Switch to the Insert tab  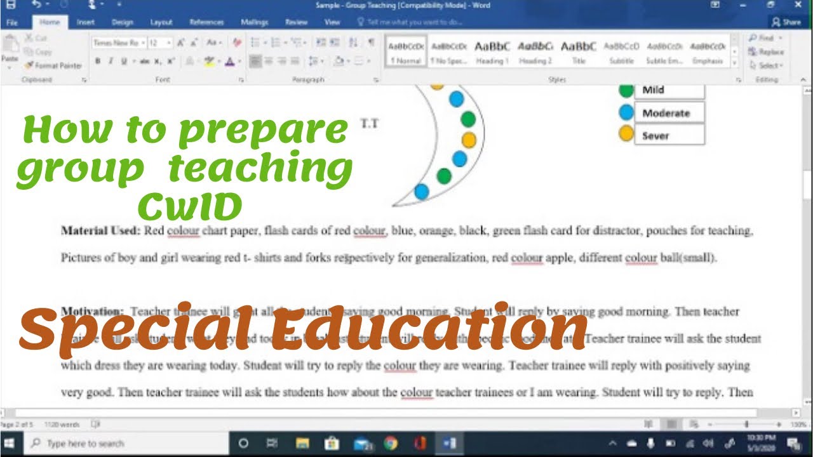(x=86, y=22)
